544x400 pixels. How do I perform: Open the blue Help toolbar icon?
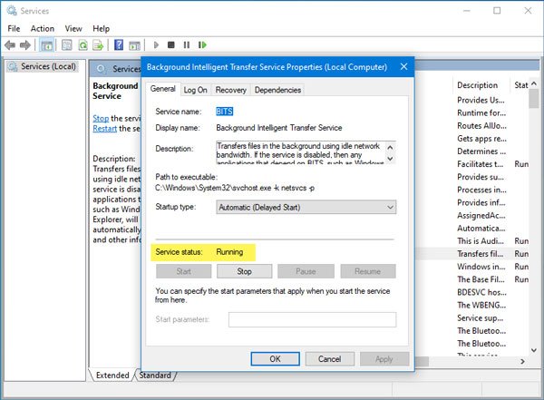point(119,44)
